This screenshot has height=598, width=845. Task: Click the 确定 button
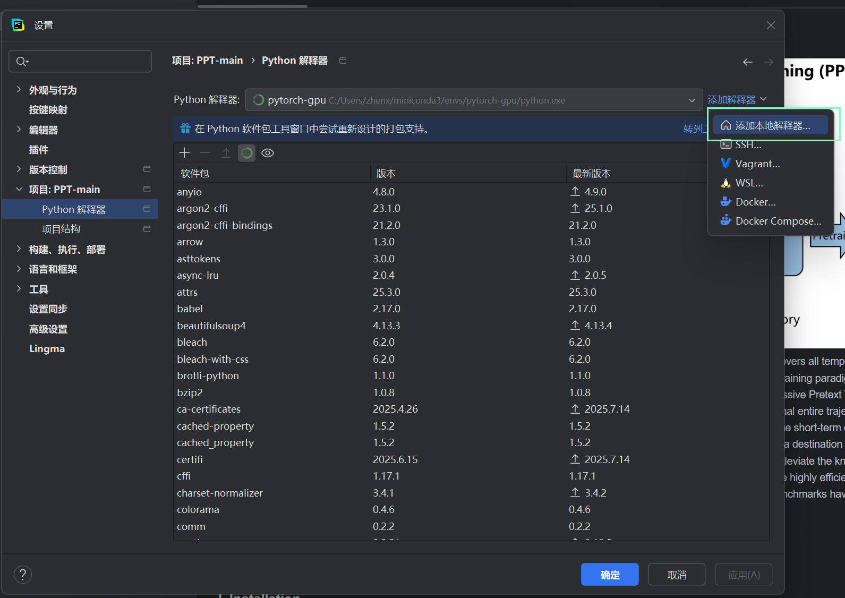tap(610, 575)
